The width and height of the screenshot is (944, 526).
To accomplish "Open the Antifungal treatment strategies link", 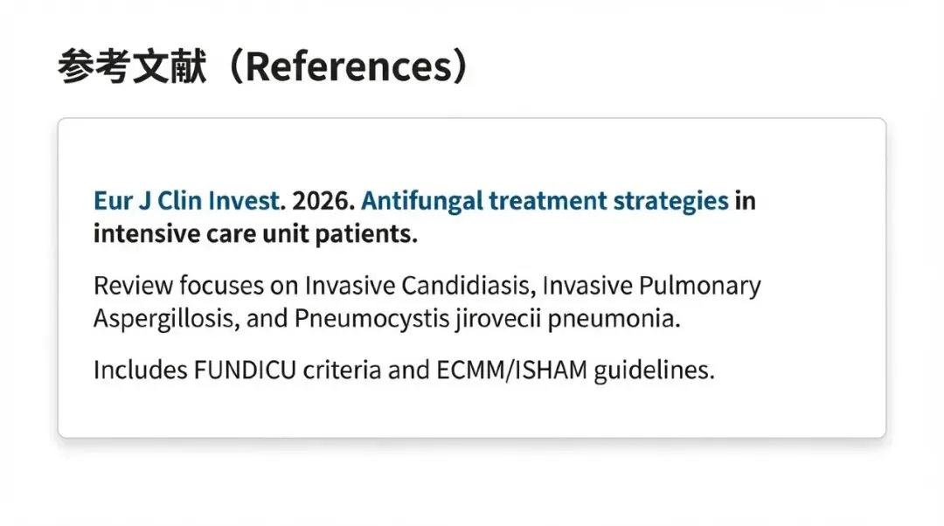I will click(545, 202).
